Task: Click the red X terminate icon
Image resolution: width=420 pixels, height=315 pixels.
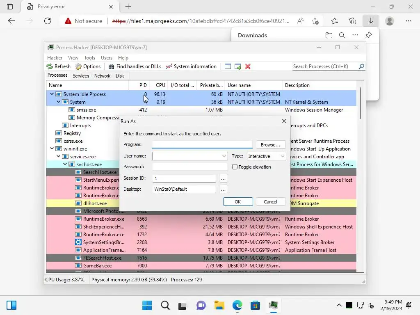Action: click(248, 66)
